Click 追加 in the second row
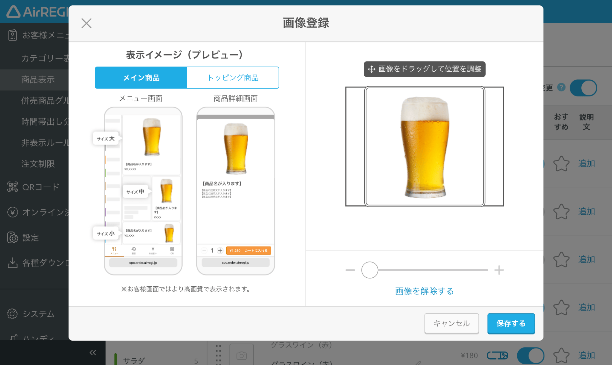This screenshot has height=365, width=612. coord(586,211)
